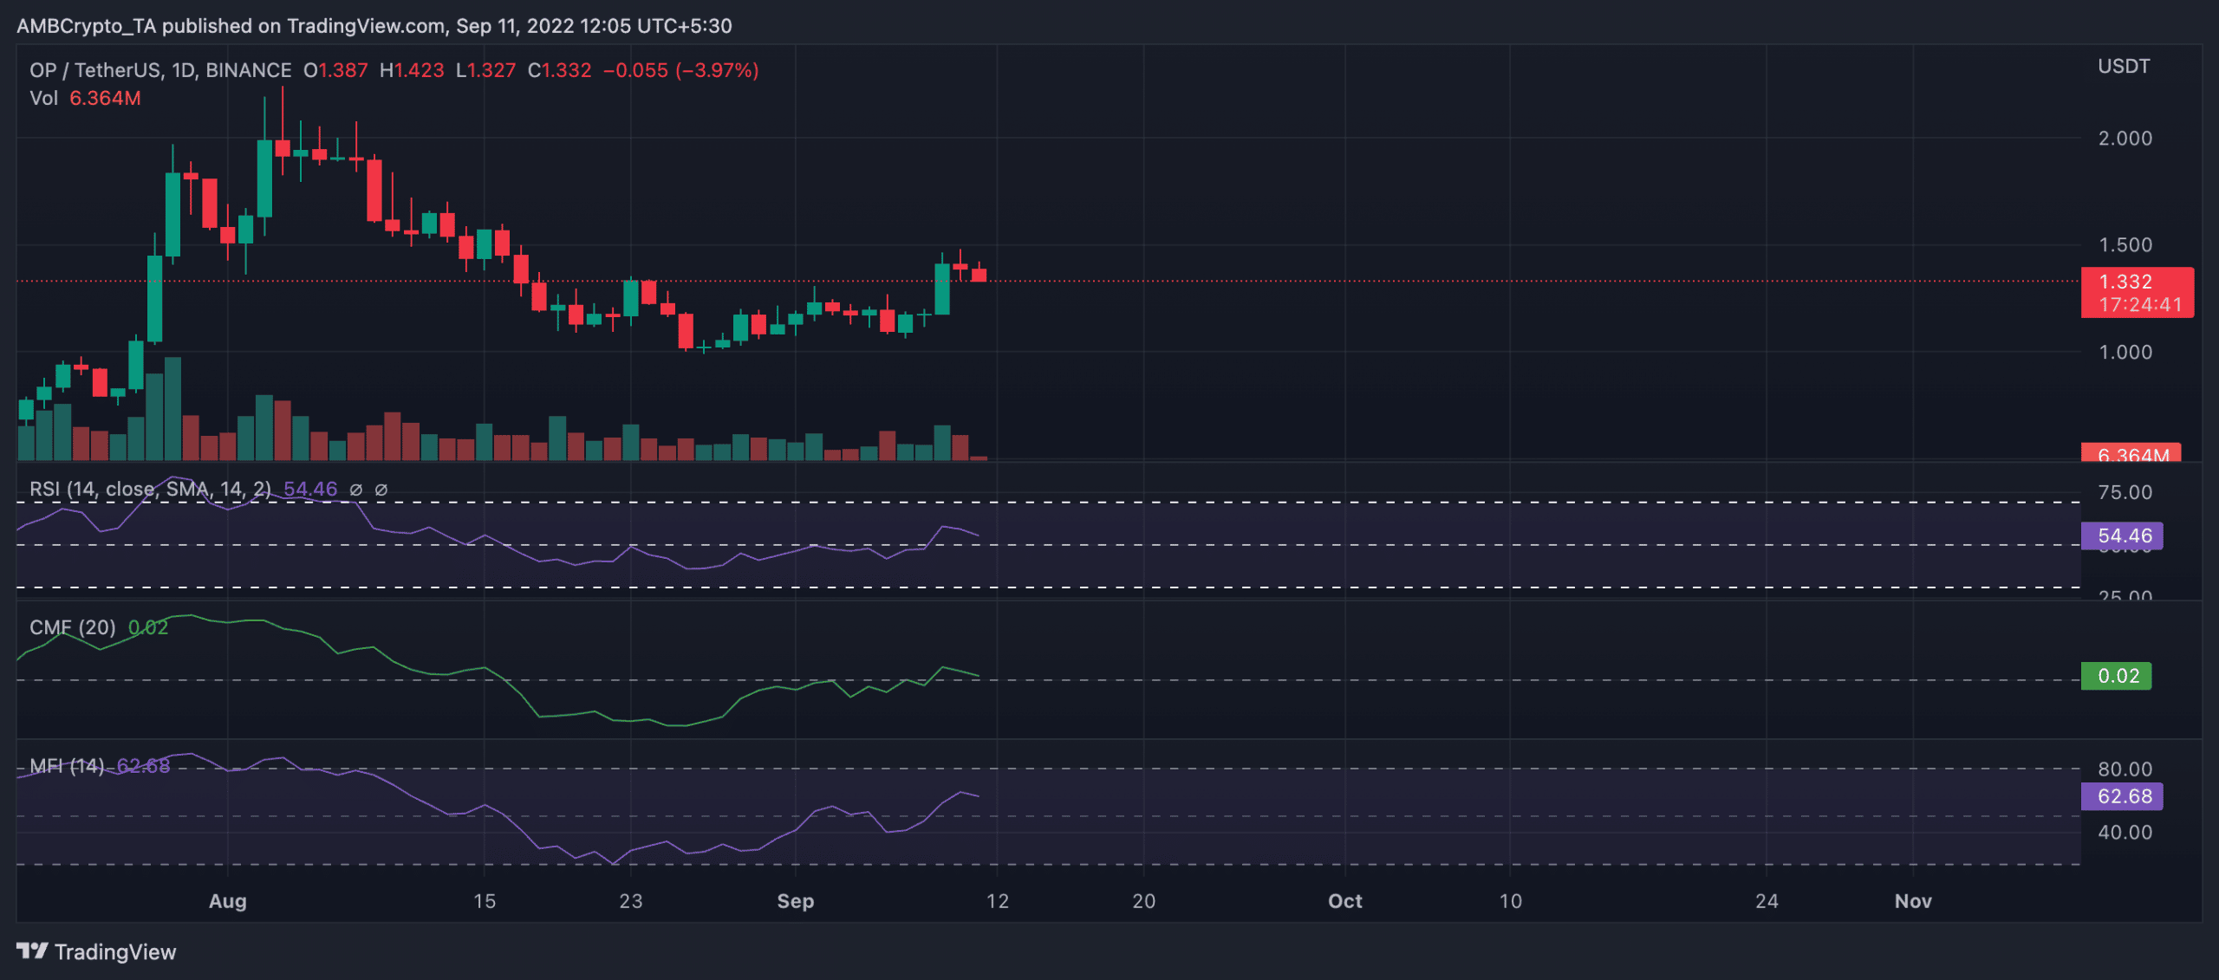Click the Nov label on time axis

click(x=1913, y=901)
